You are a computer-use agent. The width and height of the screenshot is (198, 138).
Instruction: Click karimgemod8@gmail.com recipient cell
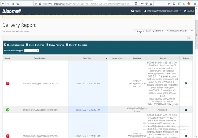point(137,110)
